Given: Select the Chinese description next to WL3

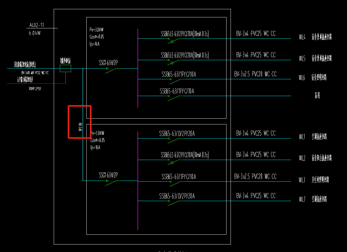Looking at the screenshot, I should 320,180.
